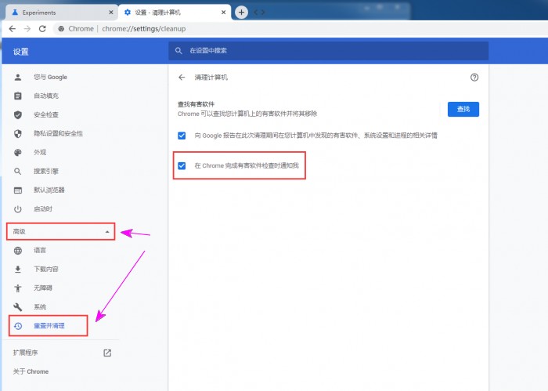Screen dimensions: 548x391
Task: Open 默认浏览器 settings section
Action: tap(49, 190)
